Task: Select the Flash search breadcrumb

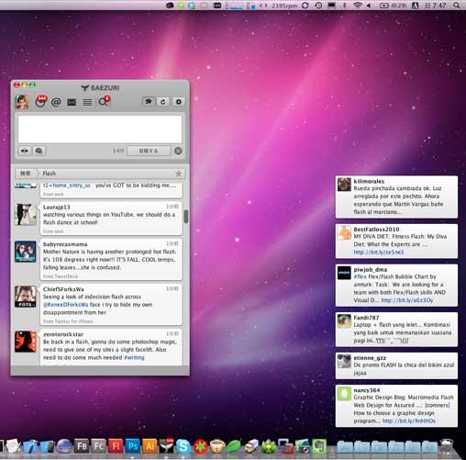Action: (49, 174)
